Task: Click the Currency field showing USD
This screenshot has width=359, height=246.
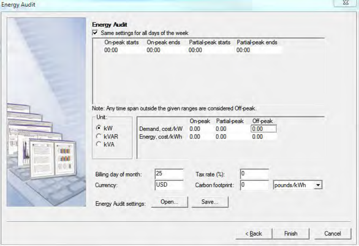Action: click(169, 183)
